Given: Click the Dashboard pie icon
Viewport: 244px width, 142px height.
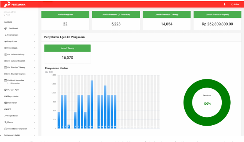Looking at the screenshot, I should click(x=5, y=28).
